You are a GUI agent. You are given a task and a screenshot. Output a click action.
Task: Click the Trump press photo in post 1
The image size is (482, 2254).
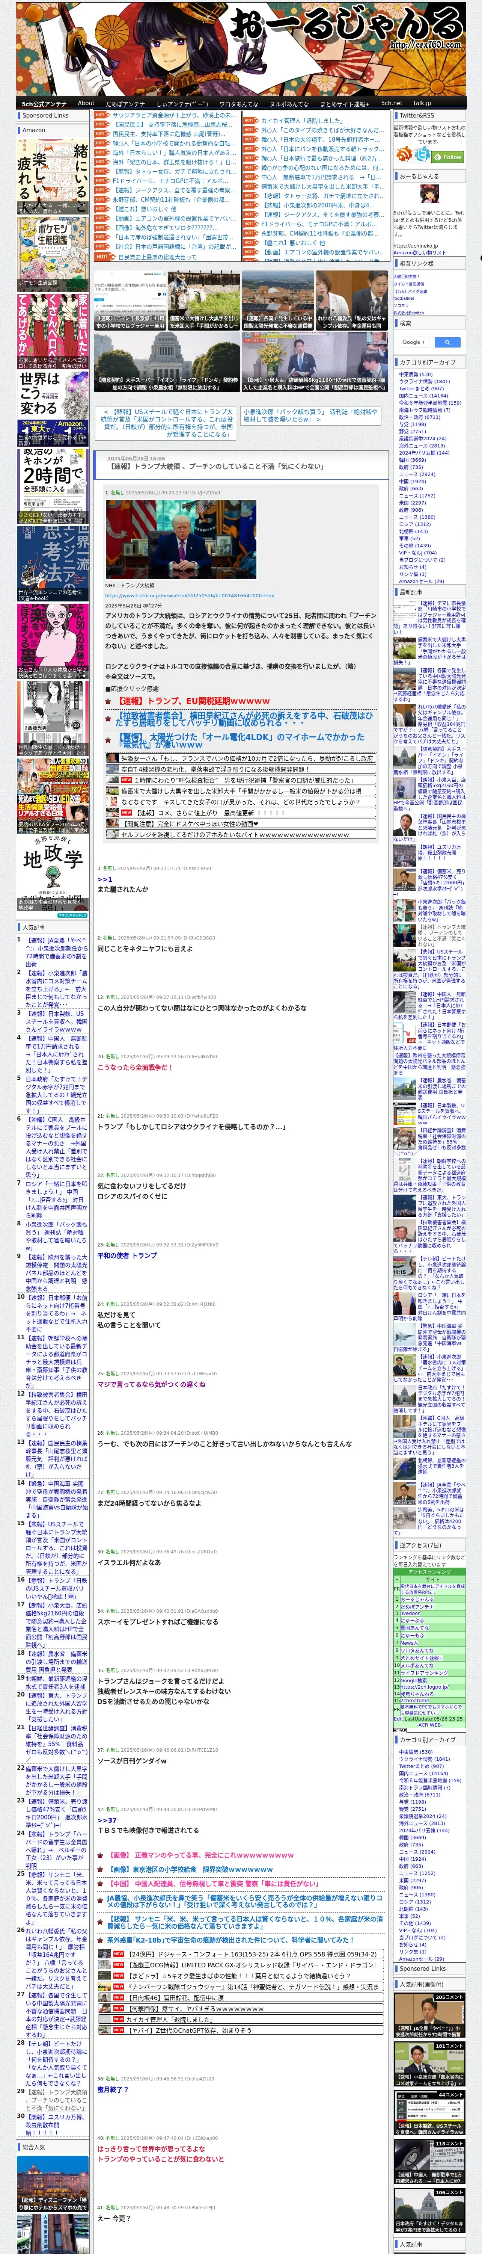[180, 540]
